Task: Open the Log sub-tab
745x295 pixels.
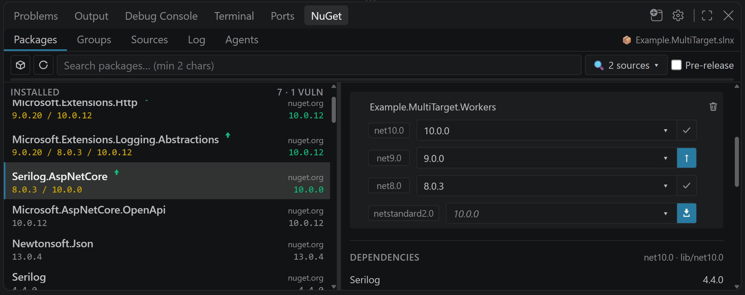Action: point(197,40)
